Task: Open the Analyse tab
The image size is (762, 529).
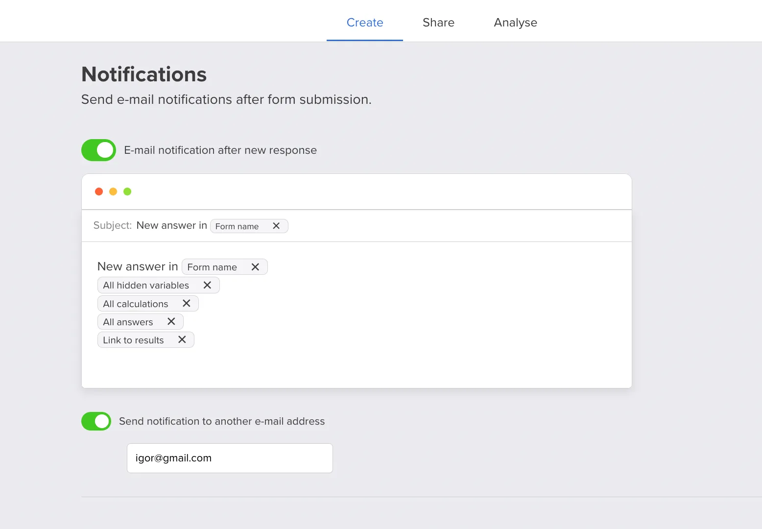Action: pyautogui.click(x=515, y=23)
